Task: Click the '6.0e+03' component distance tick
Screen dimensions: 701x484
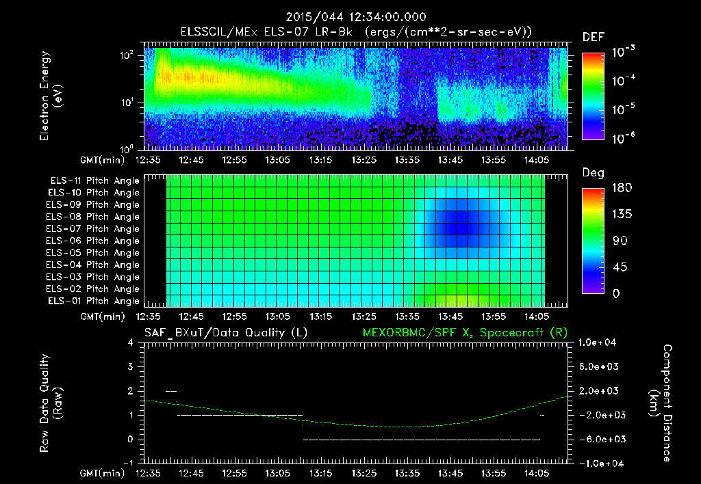Action: [600, 367]
